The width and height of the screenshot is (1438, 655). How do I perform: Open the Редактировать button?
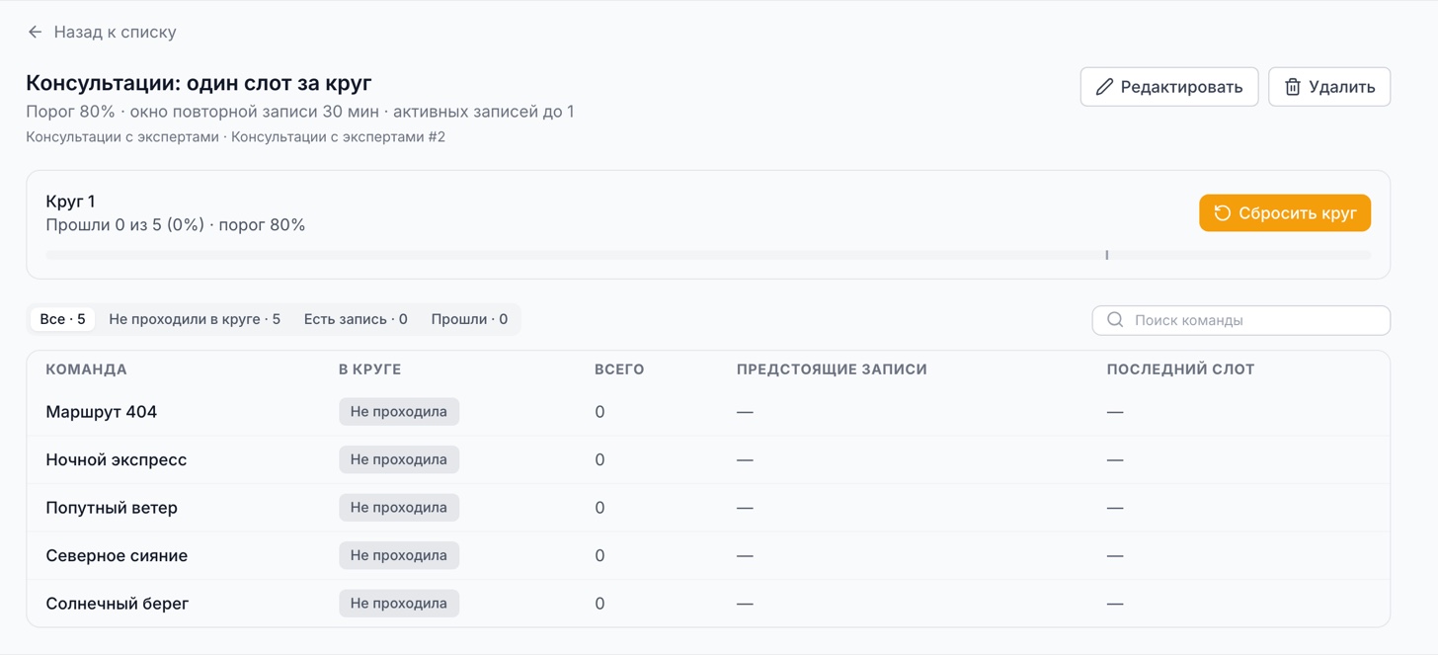pos(1169,87)
